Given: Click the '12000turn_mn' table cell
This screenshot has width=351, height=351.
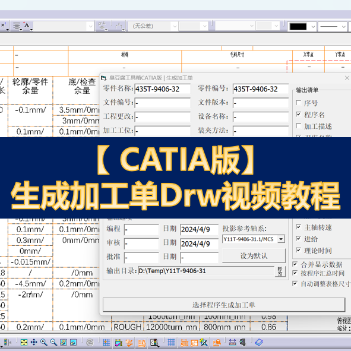Looking at the screenshot, I should (171, 327).
